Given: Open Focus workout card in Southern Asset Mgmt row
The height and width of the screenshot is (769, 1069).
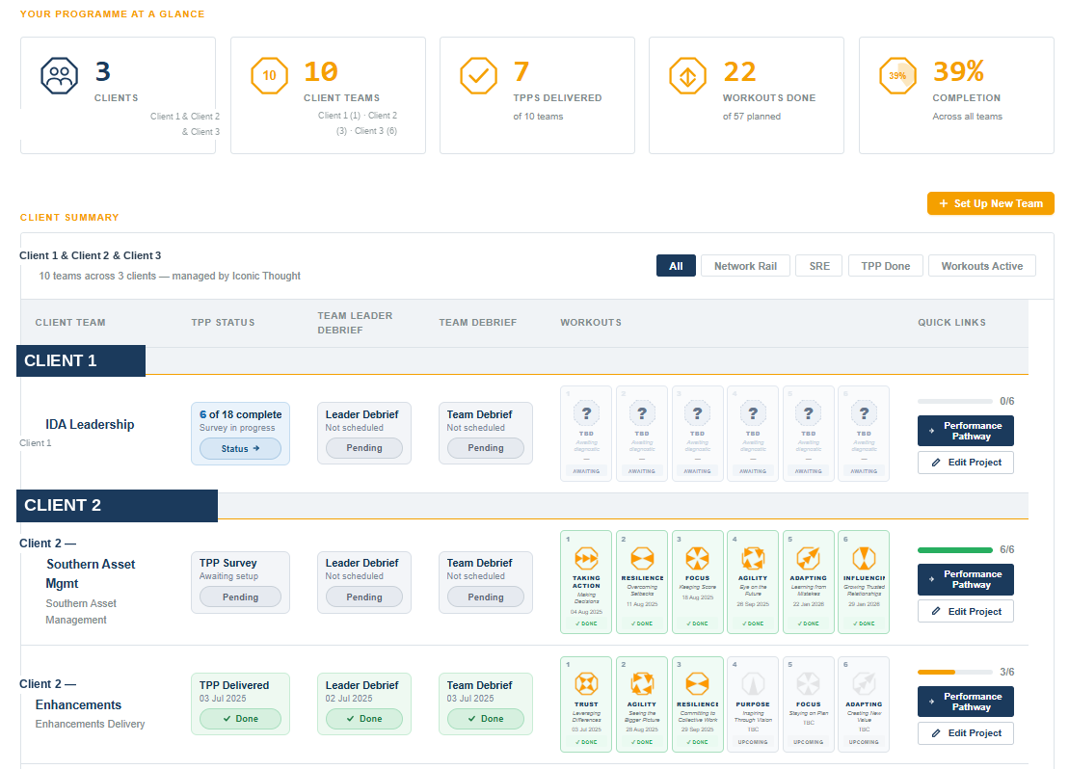Looking at the screenshot, I should pos(698,582).
